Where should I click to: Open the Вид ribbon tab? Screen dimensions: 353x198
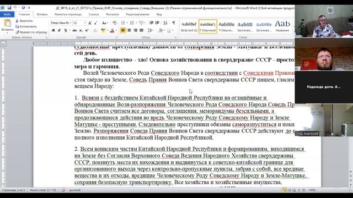[159, 14]
